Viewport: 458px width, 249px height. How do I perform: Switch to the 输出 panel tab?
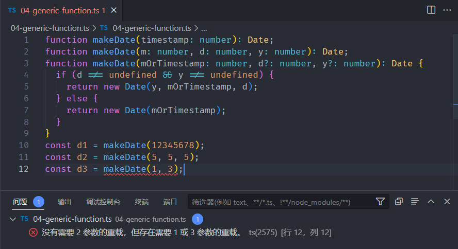click(64, 202)
